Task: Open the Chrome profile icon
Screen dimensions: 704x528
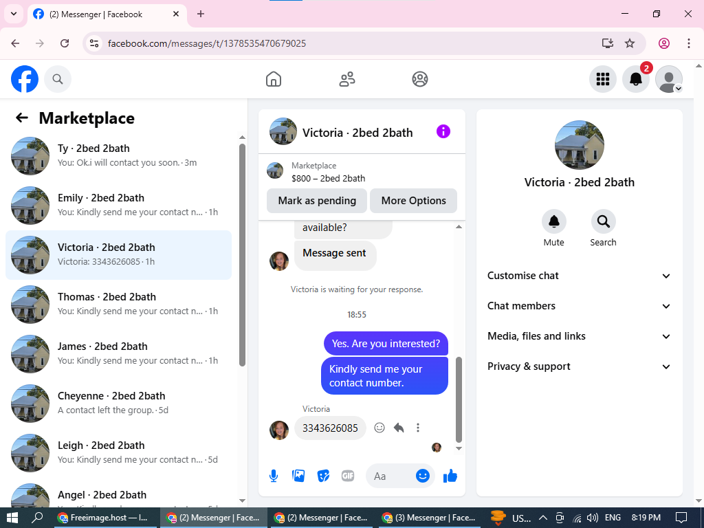Action: tap(664, 43)
